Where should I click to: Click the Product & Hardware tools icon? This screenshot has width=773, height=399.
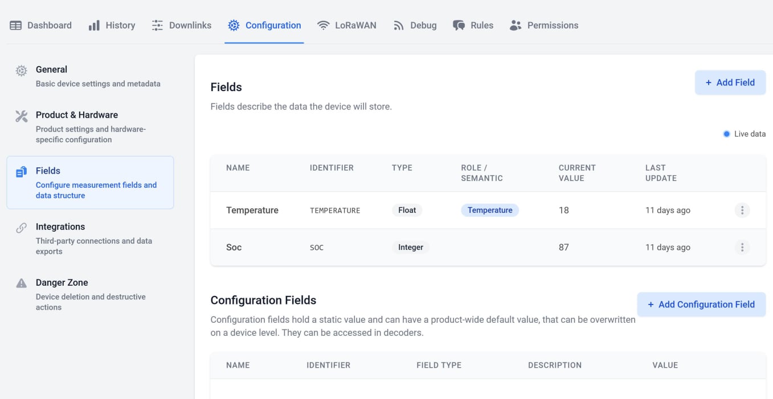pyautogui.click(x=21, y=116)
